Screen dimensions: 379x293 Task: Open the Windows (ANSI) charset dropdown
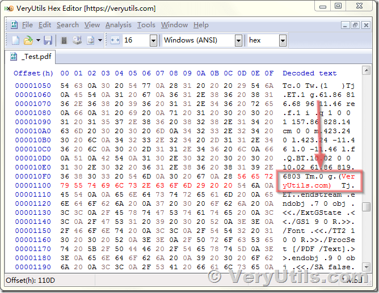click(238, 40)
